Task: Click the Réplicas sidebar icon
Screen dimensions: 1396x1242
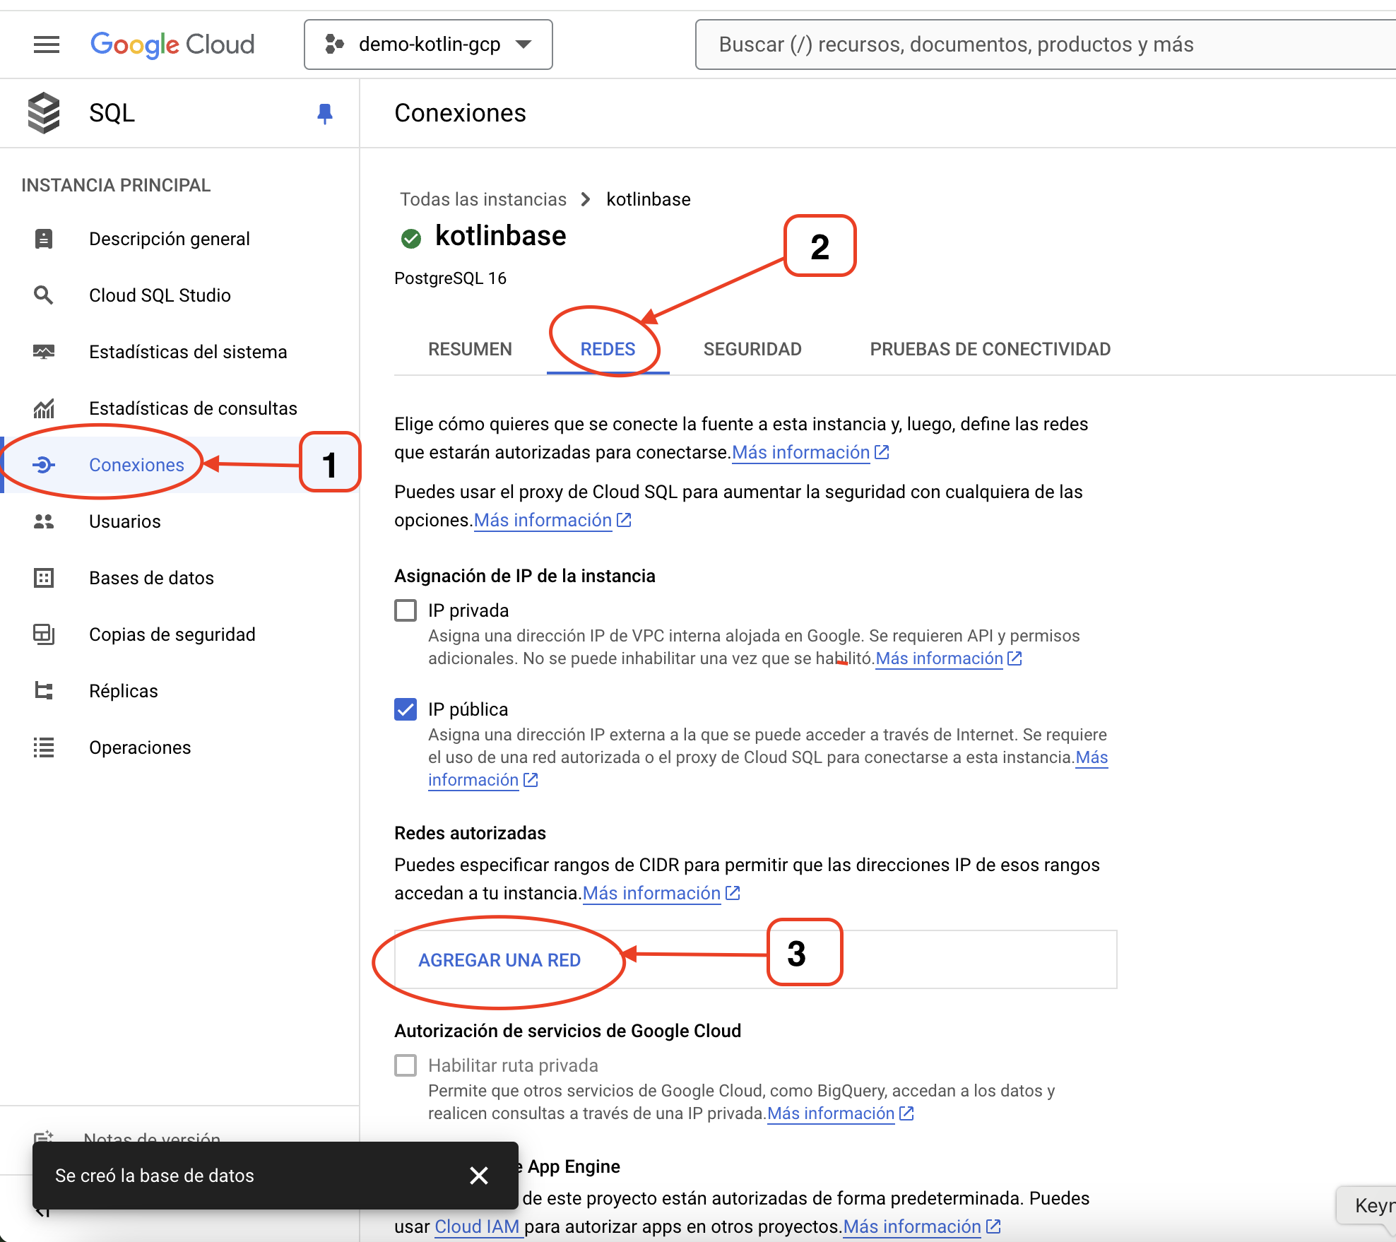Action: 44,691
